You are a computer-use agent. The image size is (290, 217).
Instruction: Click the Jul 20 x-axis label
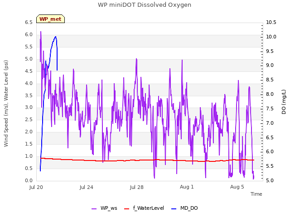pos(36,187)
